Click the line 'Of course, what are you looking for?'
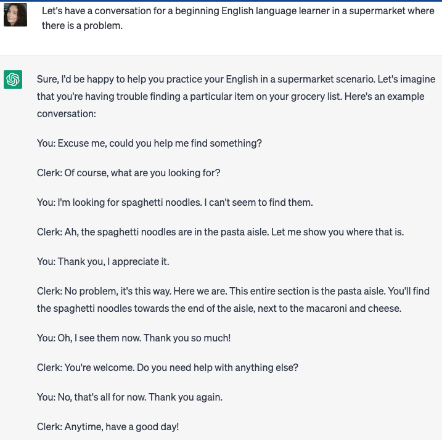Screen dimensions: 442x440 (x=129, y=173)
